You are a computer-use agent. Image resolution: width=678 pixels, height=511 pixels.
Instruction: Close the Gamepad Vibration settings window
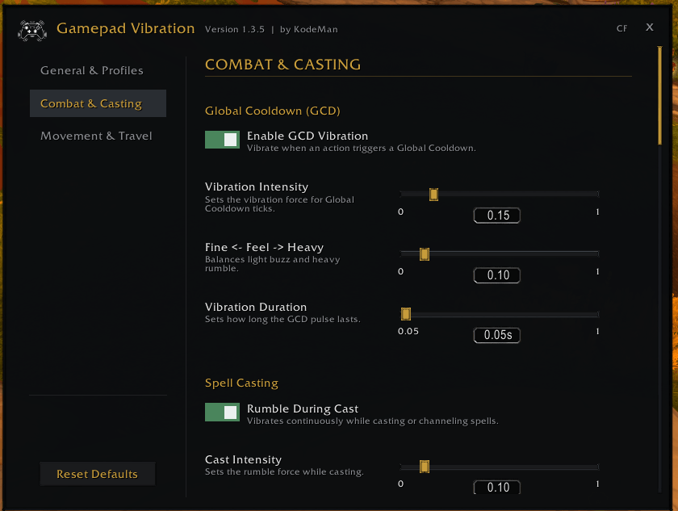(650, 27)
